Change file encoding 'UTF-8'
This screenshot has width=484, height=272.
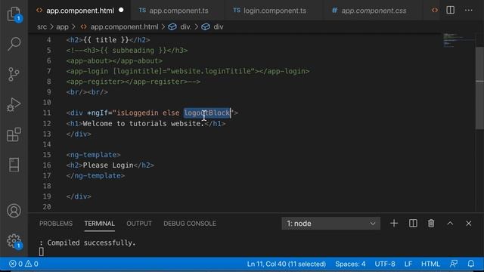pos(385,264)
